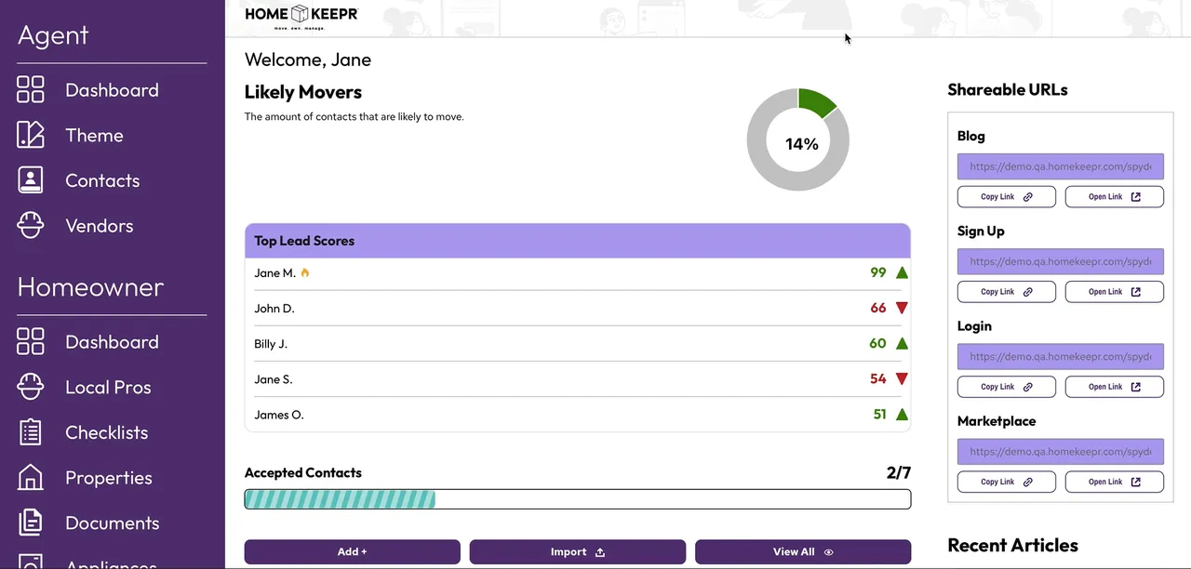Image resolution: width=1191 pixels, height=569 pixels.
Task: Click the Vendors hard hat icon
Action: click(31, 225)
